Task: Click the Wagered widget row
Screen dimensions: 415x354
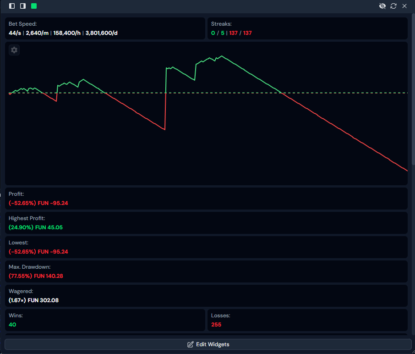Action: pyautogui.click(x=206, y=296)
